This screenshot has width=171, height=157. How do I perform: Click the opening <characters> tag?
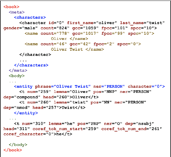[x=30, y=17]
